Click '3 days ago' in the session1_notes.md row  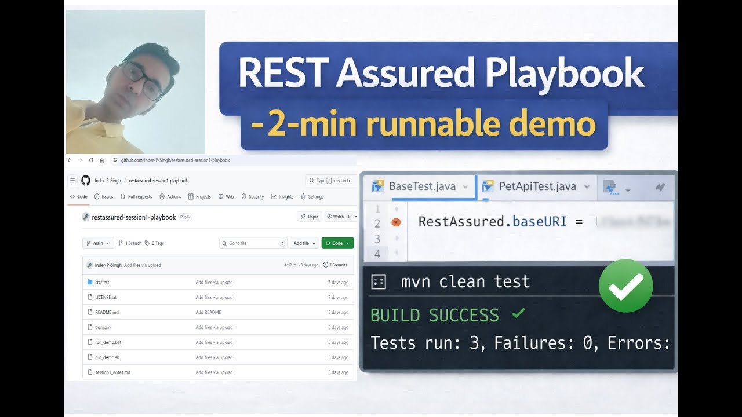tap(338, 373)
